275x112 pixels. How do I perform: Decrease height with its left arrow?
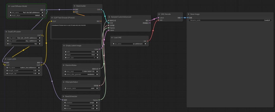[x=65, y=55]
